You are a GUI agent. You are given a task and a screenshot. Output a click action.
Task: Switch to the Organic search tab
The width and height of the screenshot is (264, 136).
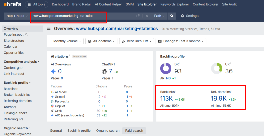(x=108, y=131)
